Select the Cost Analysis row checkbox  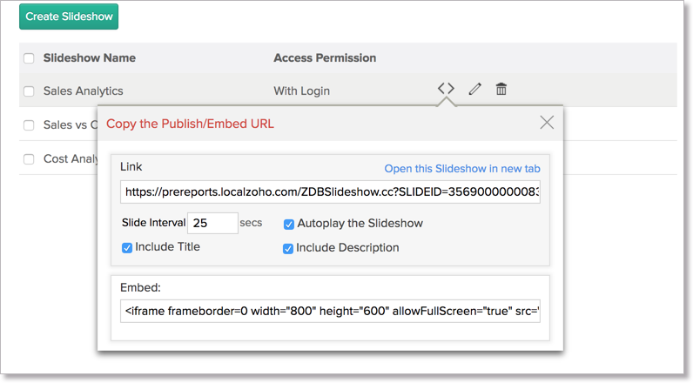[x=29, y=159]
